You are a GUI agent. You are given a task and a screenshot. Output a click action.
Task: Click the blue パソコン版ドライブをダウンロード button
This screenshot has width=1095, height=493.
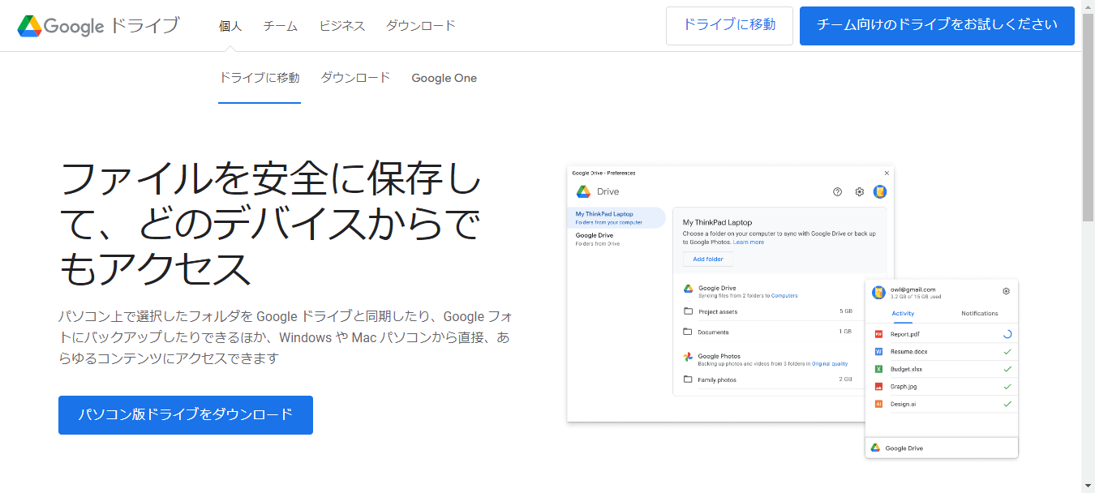point(186,415)
